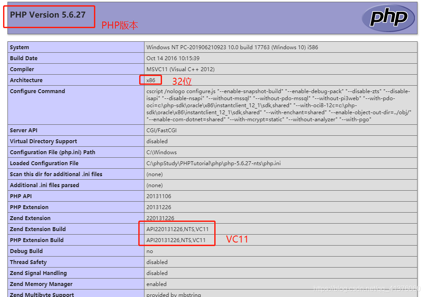
Task: Select the 'Build Date' label
Action: tap(24, 58)
